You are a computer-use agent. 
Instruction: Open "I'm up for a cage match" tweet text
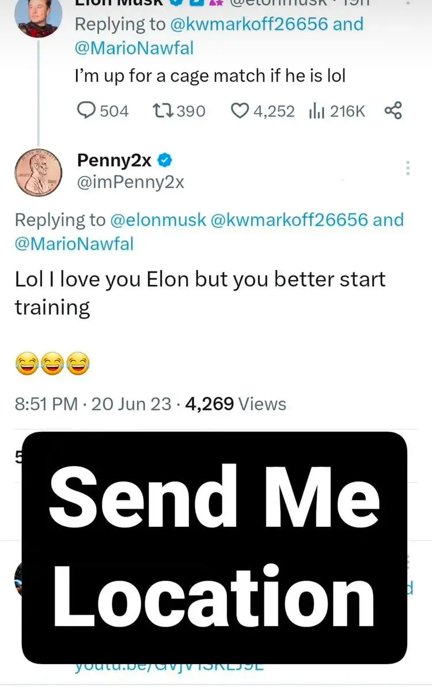click(x=210, y=76)
